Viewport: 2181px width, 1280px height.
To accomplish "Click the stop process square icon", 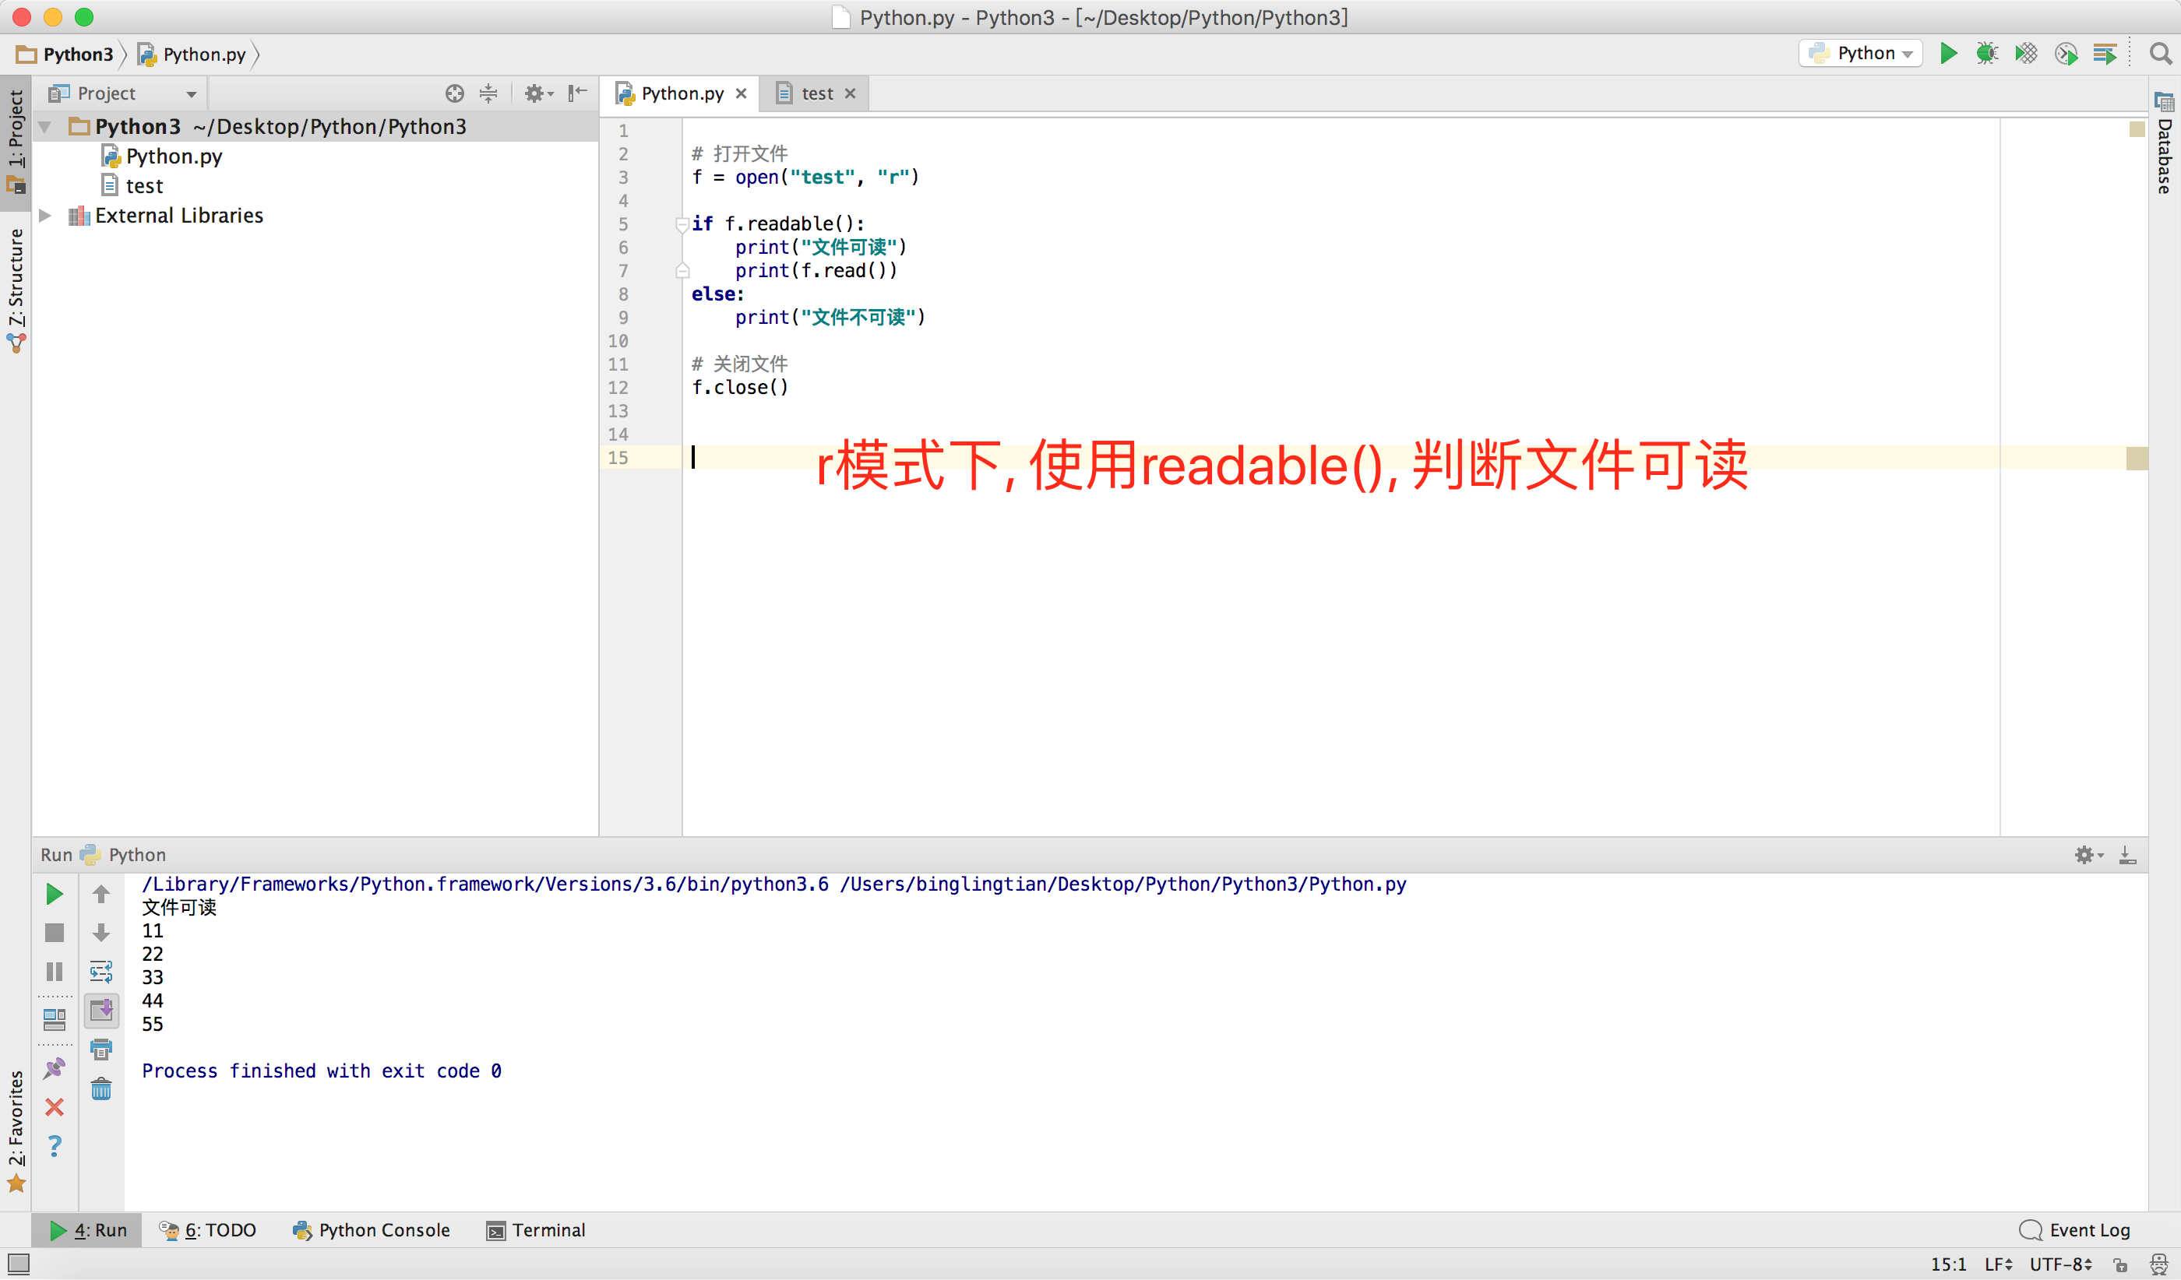I will (x=54, y=932).
